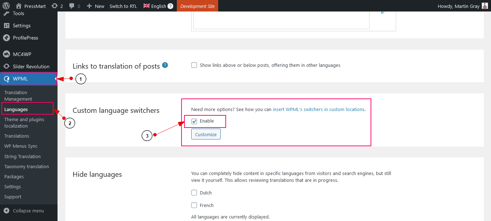Screen dimensions: 491x221
Task: Click the help icon beside English
Action: (x=170, y=6)
